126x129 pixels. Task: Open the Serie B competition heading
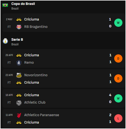pos(17,40)
